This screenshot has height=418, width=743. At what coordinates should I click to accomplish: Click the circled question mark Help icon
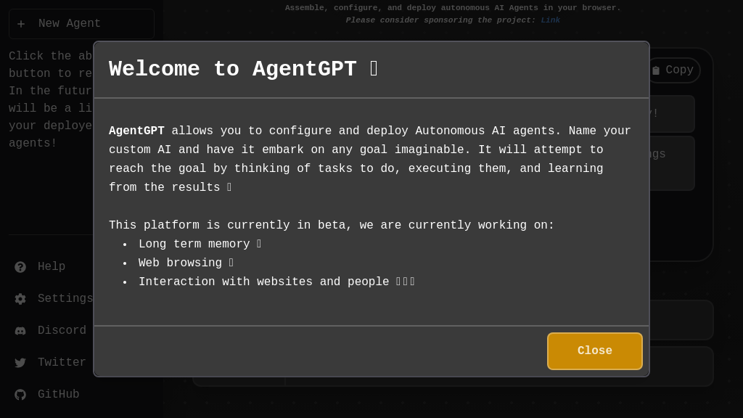[x=20, y=266]
